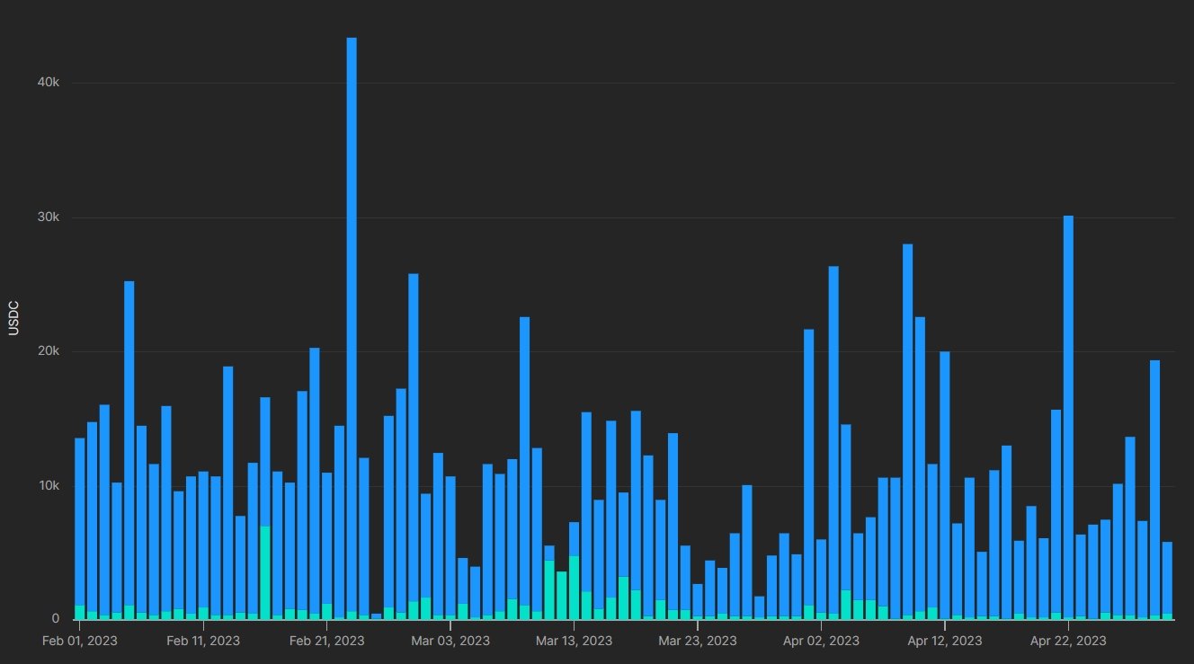Click the 'Mar 13, 2023' date label
Screen dimensions: 1194x664
[x=573, y=641]
